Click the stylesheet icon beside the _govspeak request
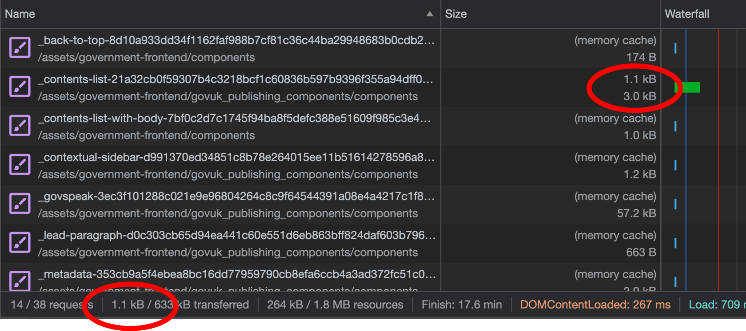The image size is (746, 331). (20, 203)
